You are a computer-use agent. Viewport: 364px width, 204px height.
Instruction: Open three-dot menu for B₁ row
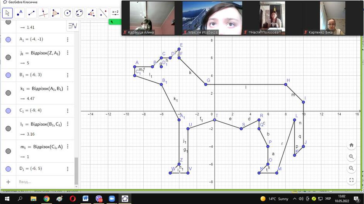pos(67,75)
